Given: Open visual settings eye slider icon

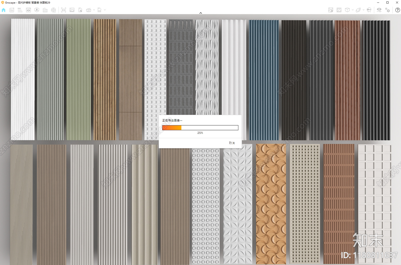Looking at the screenshot, I should [x=379, y=10].
